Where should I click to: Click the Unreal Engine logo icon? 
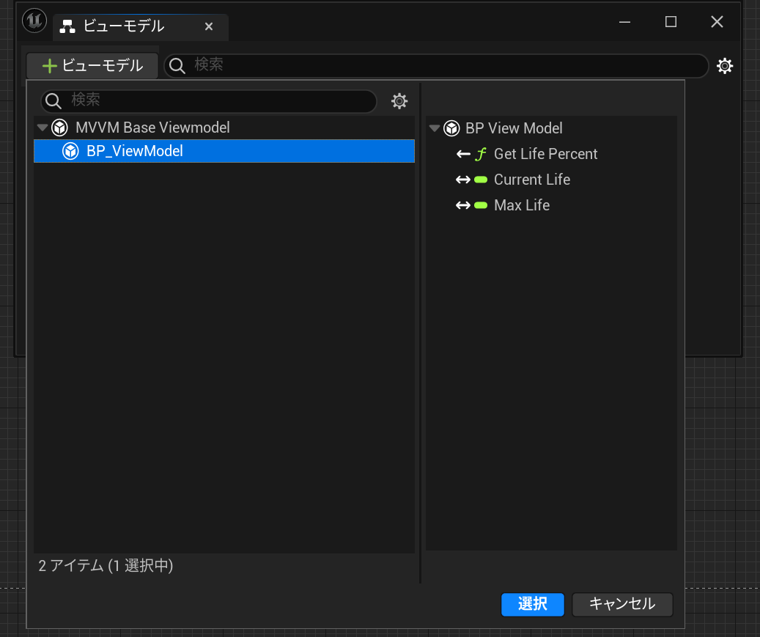tap(34, 21)
